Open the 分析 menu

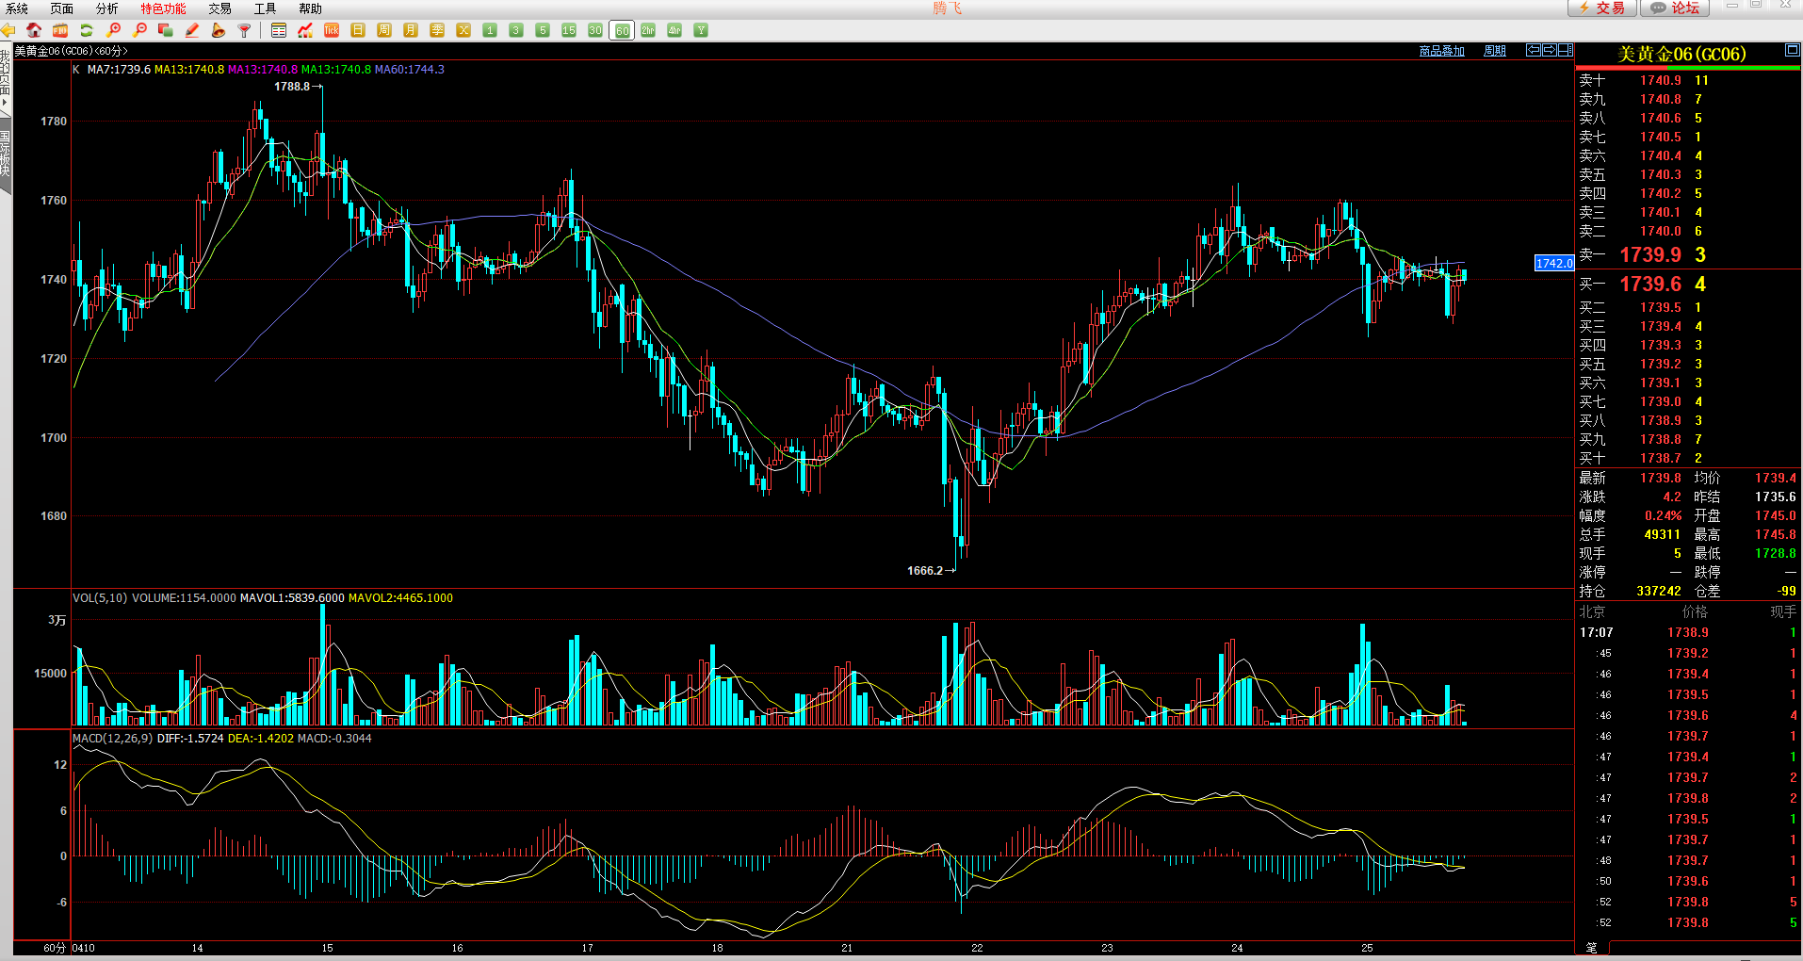(x=107, y=8)
